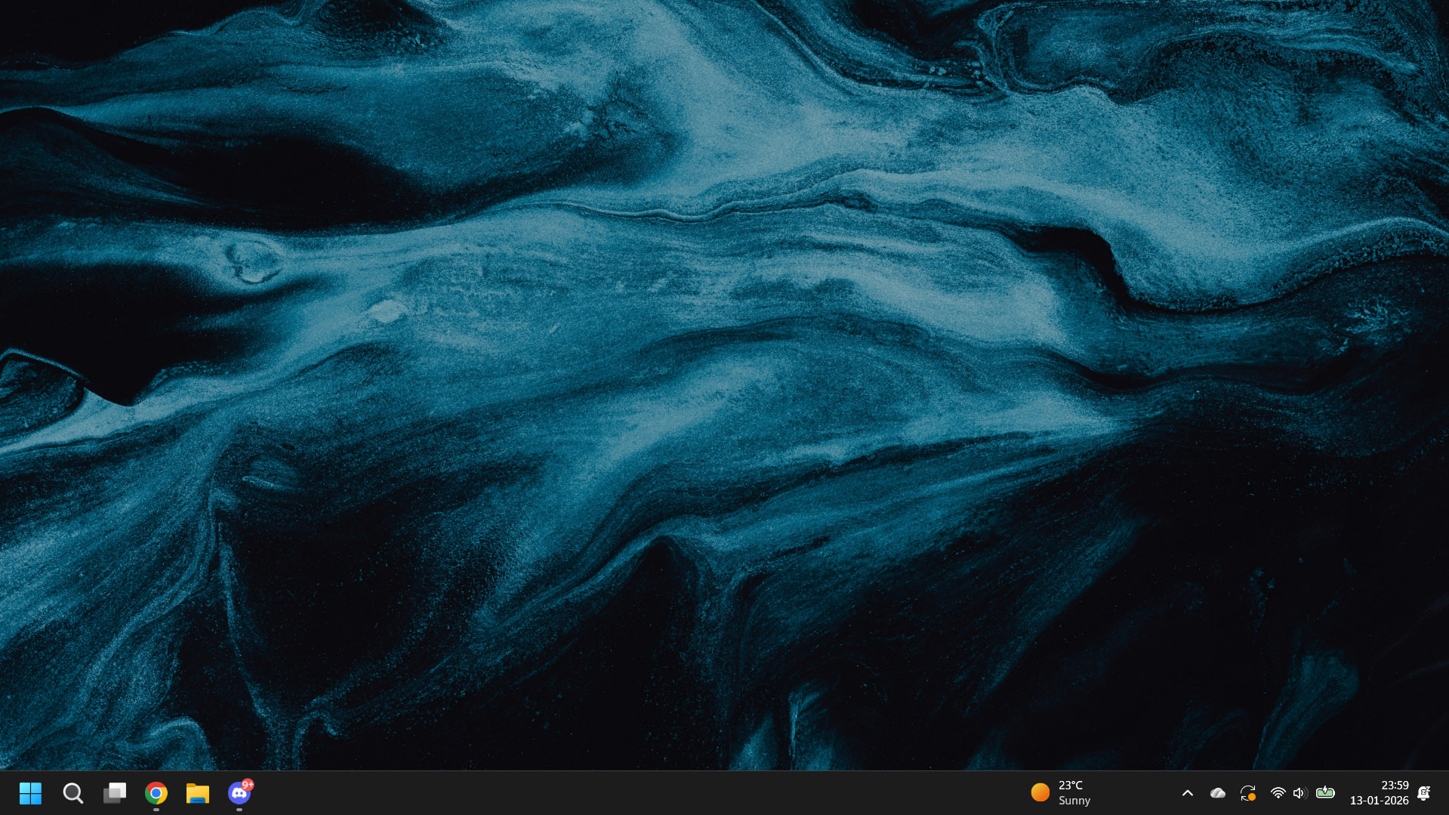The image size is (1449, 815).
Task: Launch Task View from taskbar
Action: coord(115,793)
